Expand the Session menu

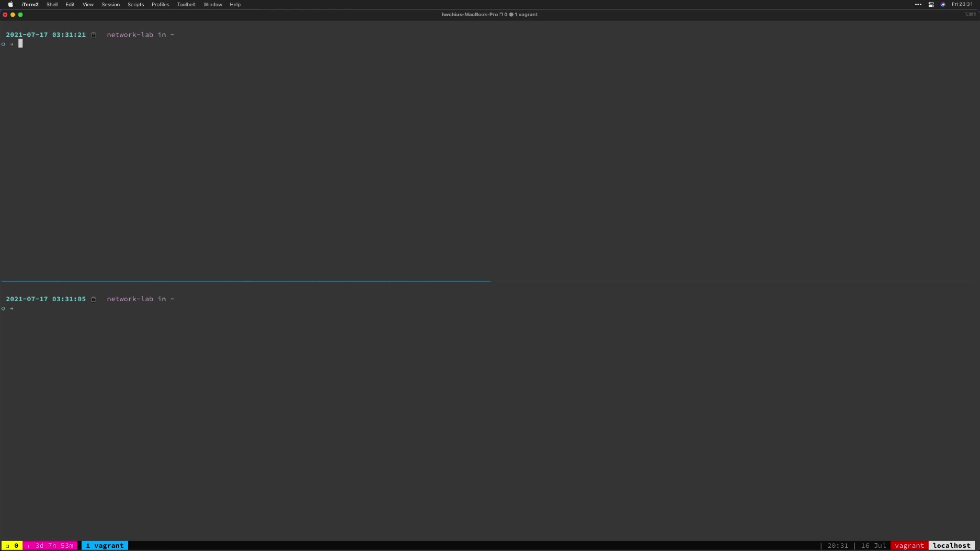click(x=110, y=5)
